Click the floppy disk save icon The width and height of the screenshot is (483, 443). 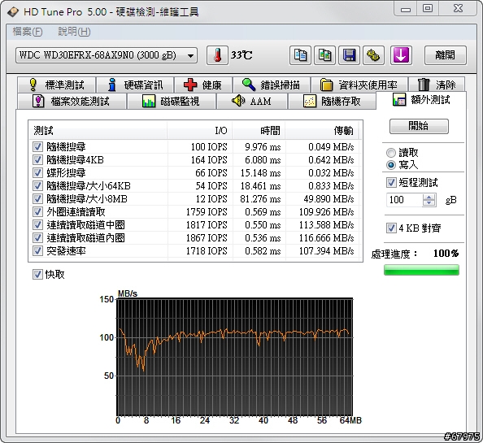point(349,55)
